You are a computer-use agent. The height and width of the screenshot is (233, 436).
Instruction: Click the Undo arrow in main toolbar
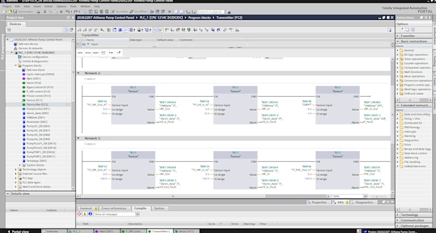tap(67, 12)
